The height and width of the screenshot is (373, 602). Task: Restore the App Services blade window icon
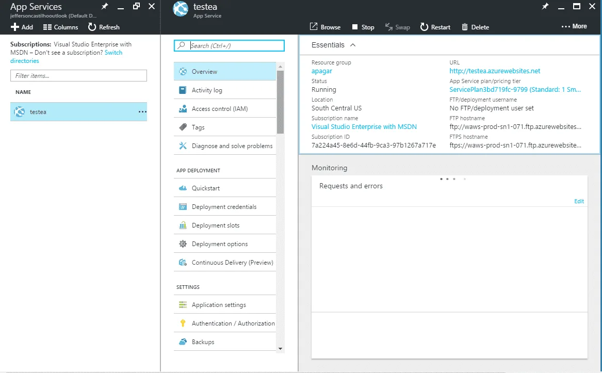pyautogui.click(x=136, y=6)
